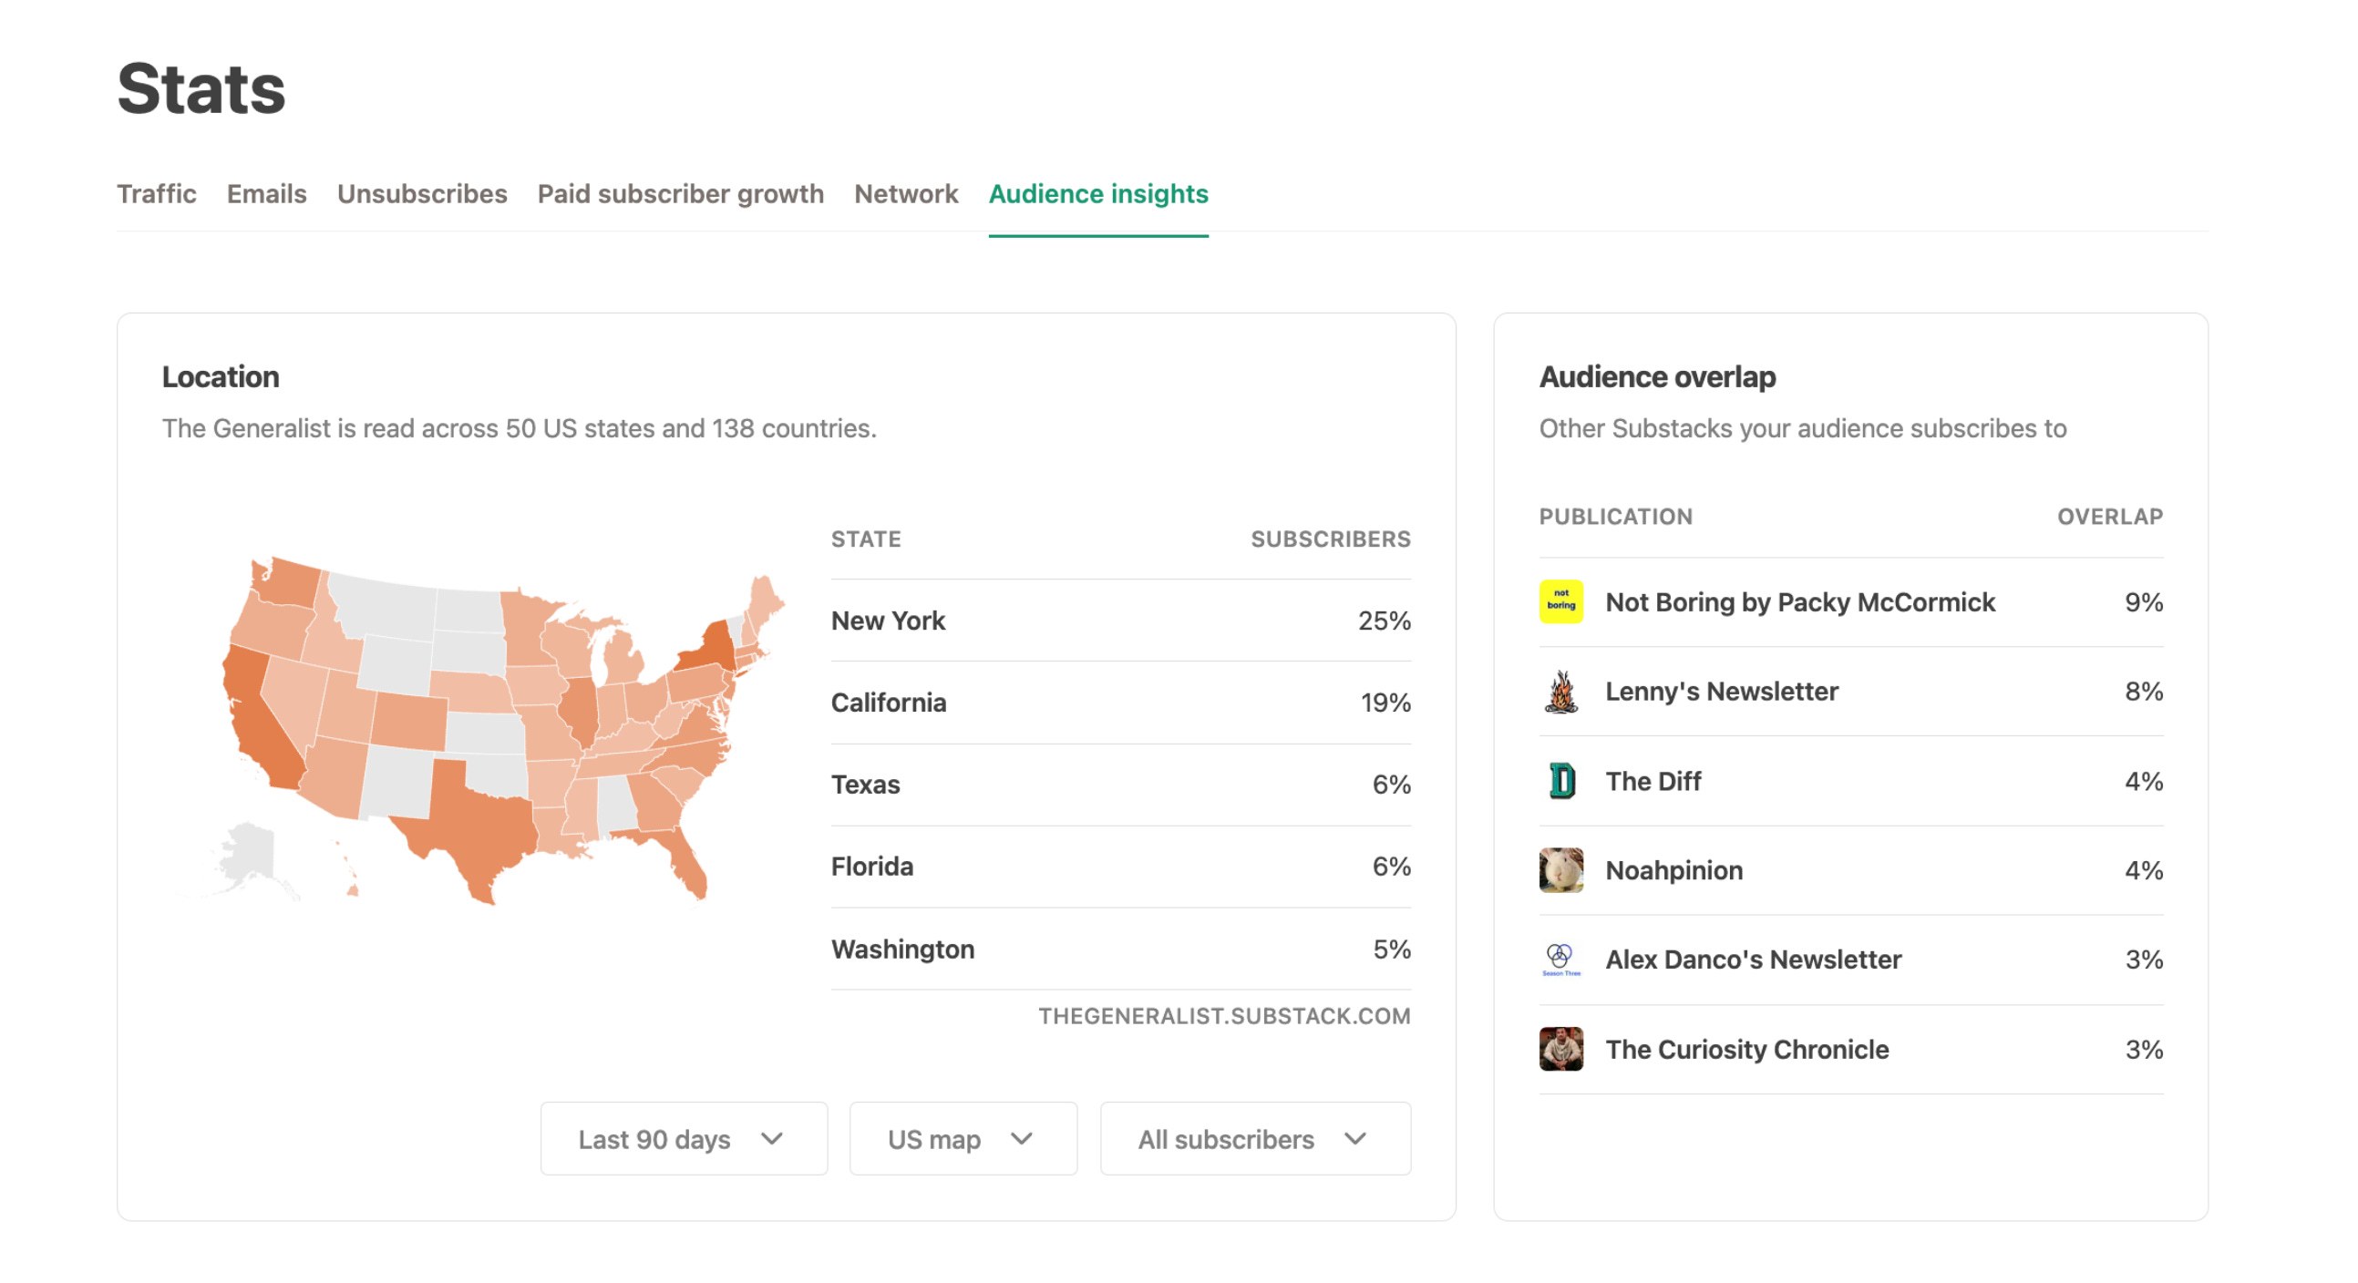Go to the Unsubscribes tab

421,194
